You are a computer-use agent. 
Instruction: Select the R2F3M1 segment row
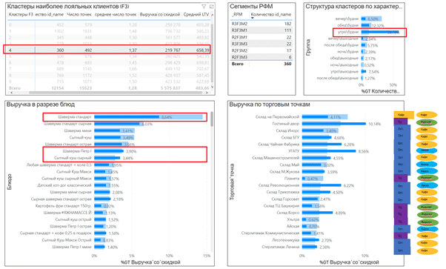tap(262, 37)
